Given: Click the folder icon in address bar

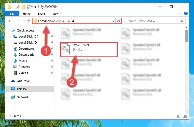Looking at the screenshot, I should pos(35,21).
